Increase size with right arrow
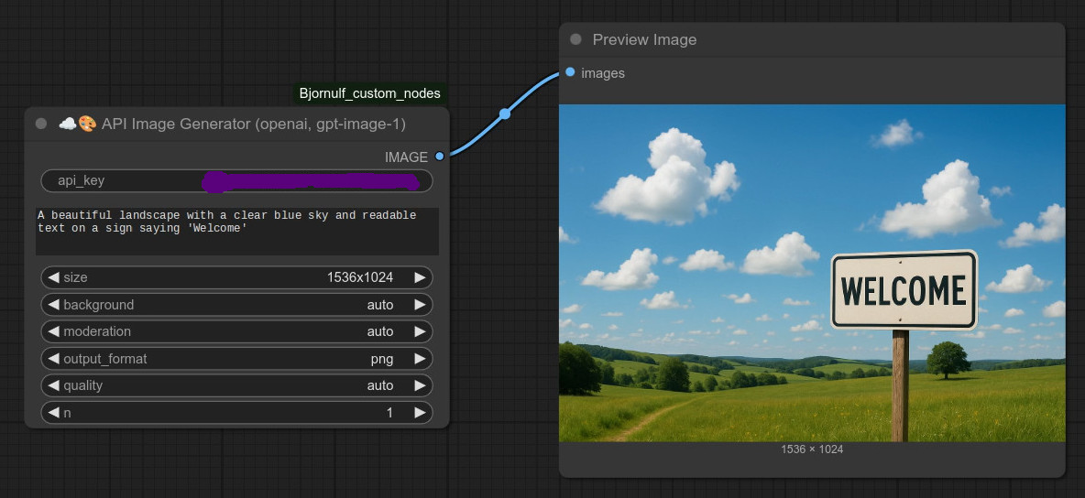1085x498 pixels. click(420, 277)
